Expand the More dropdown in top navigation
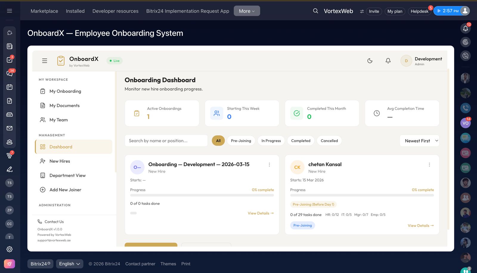 pos(247,11)
